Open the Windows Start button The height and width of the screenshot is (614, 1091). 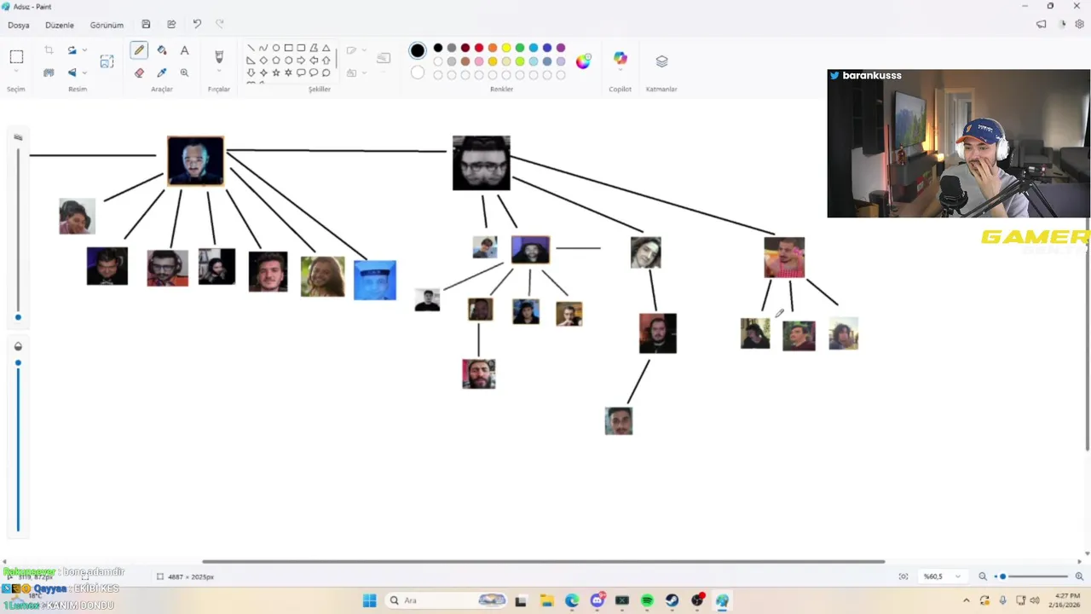pyautogui.click(x=369, y=600)
